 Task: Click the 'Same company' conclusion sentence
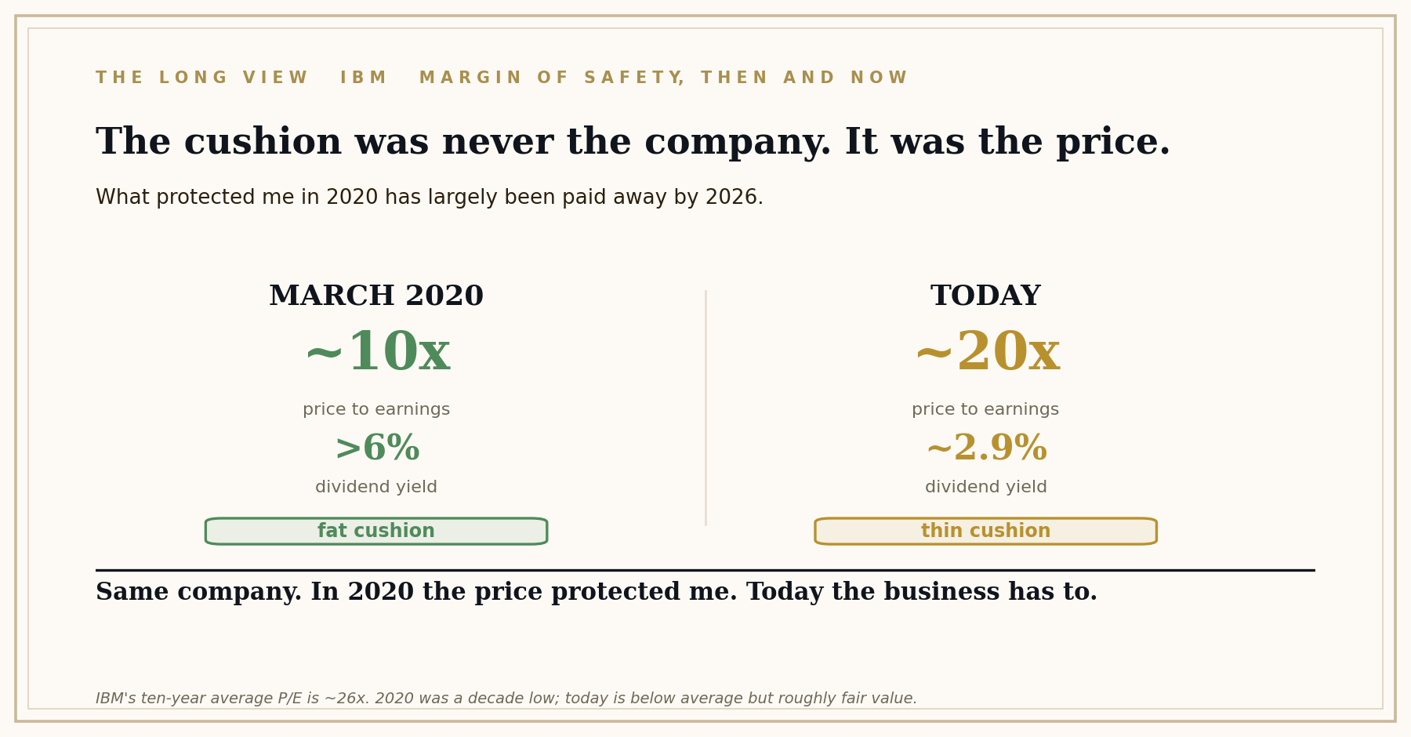tap(597, 593)
